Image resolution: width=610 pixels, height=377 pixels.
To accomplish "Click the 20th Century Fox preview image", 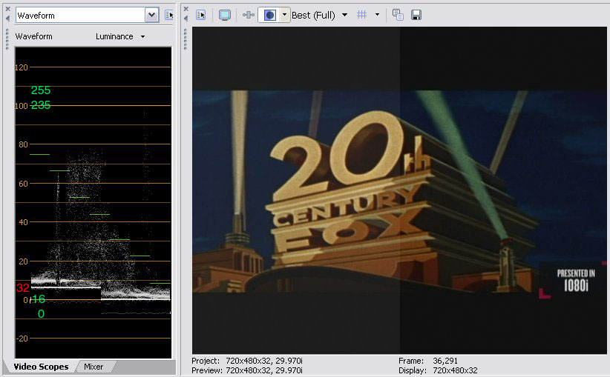I will [399, 191].
